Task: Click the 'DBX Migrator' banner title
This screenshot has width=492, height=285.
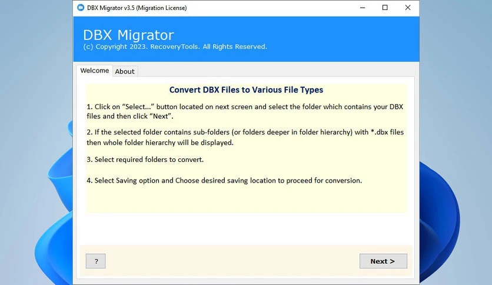Action: click(x=128, y=35)
